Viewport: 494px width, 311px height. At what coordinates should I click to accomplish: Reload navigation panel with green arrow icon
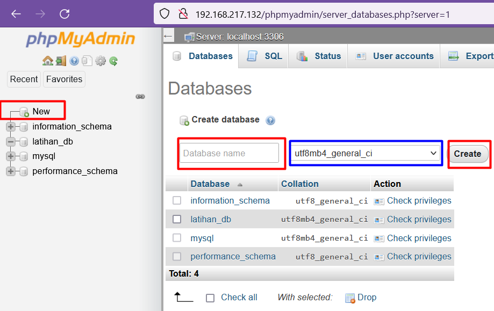pos(113,61)
